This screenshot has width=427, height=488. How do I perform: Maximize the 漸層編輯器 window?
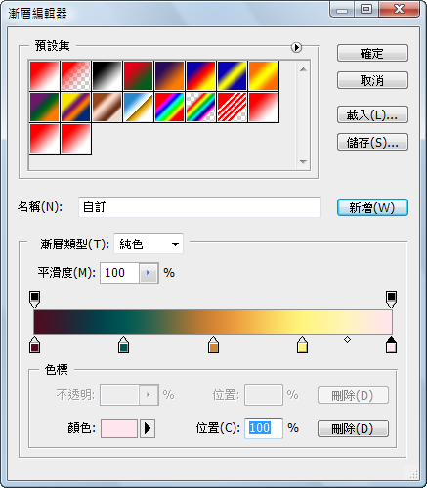pyautogui.click(x=366, y=9)
